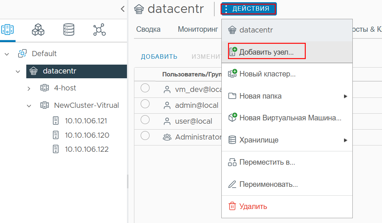Click the datacentr header in actions menu
The width and height of the screenshot is (382, 223).
coord(287,30)
